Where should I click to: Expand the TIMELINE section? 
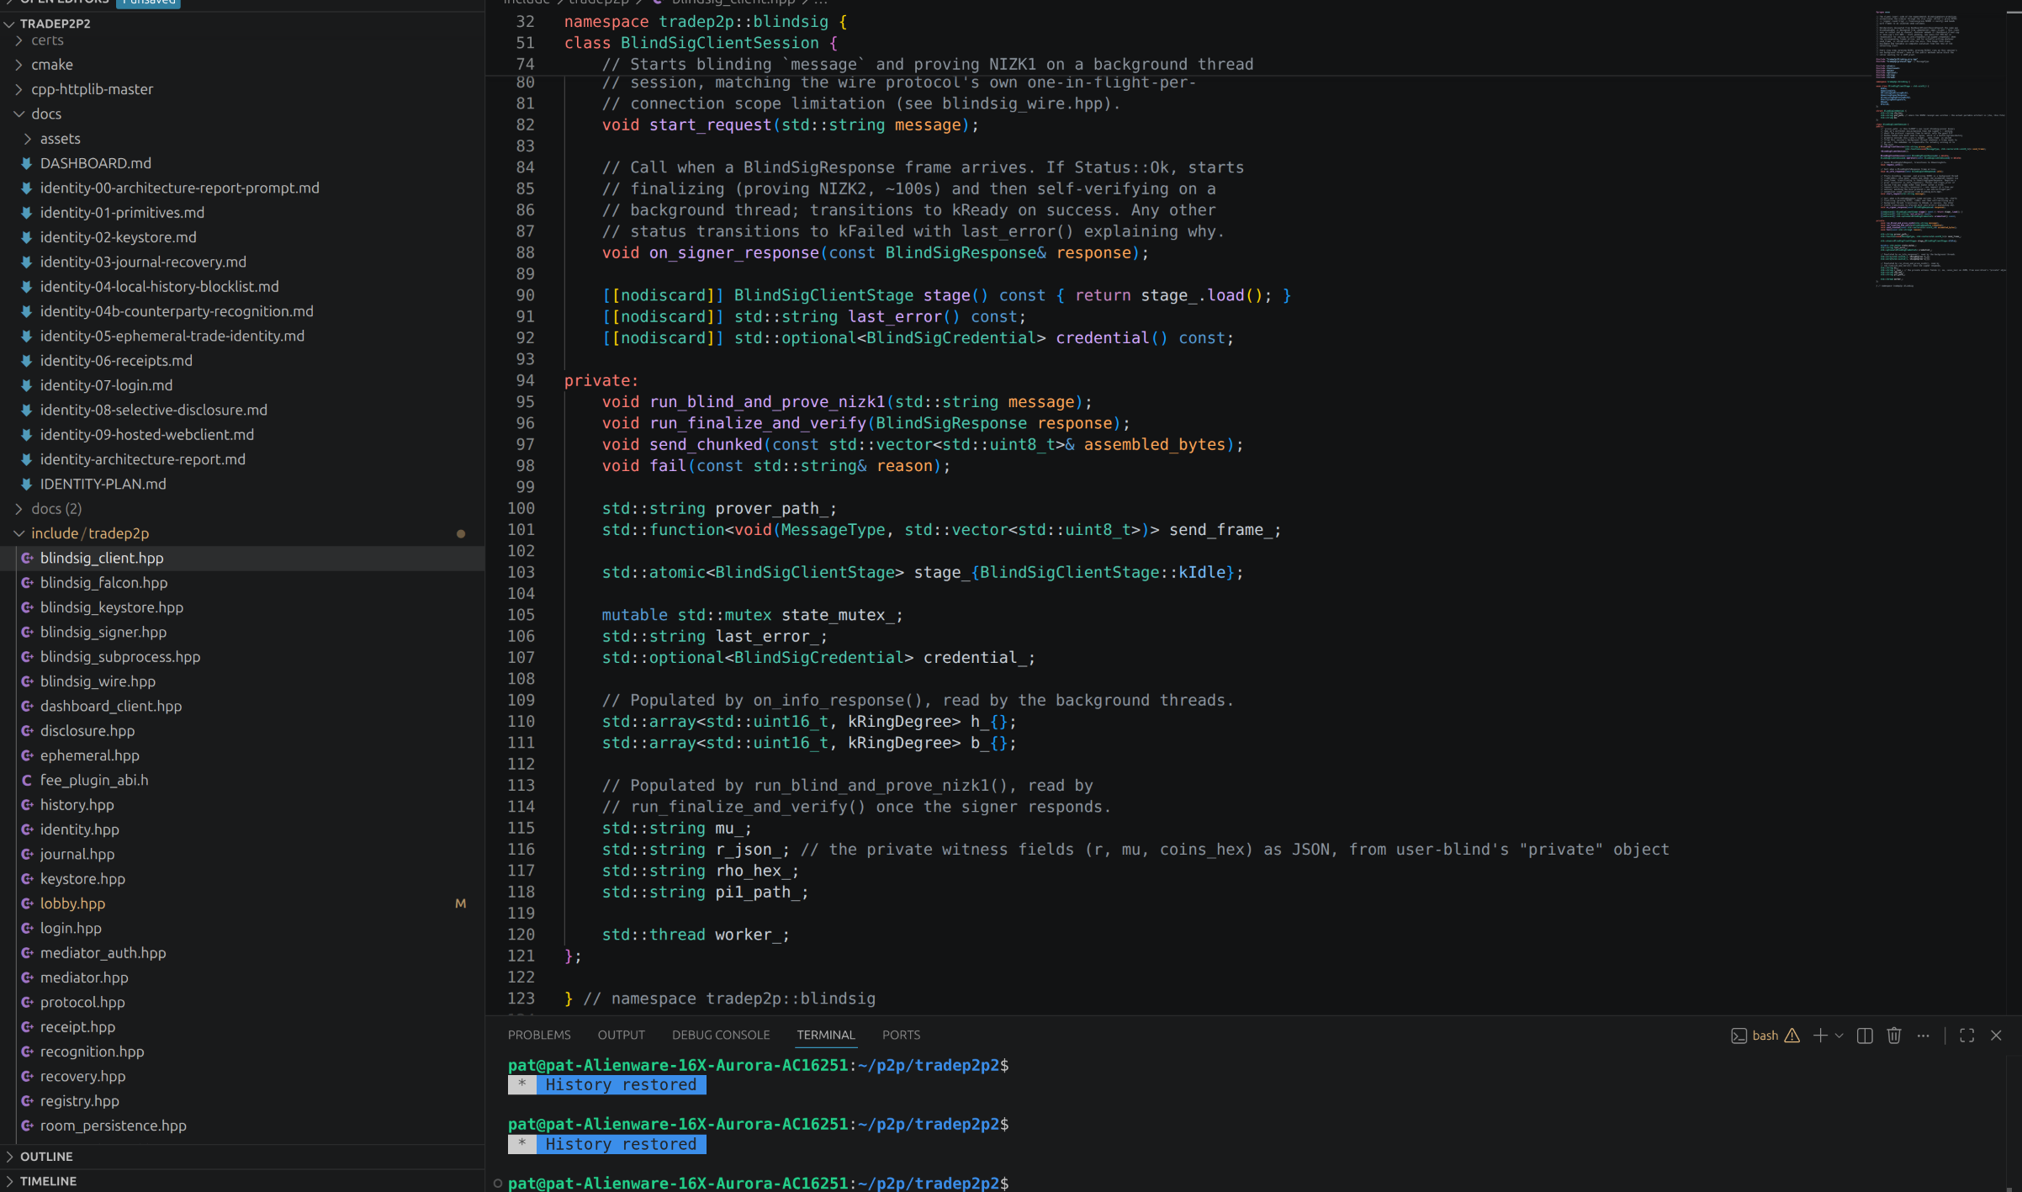point(9,1181)
